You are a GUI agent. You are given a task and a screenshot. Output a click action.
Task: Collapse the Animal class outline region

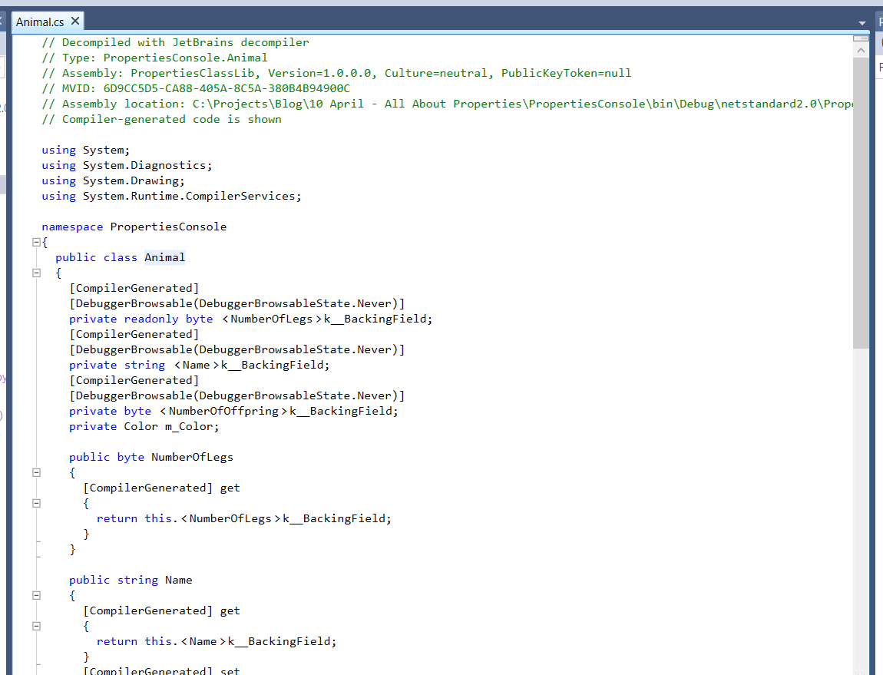36,273
